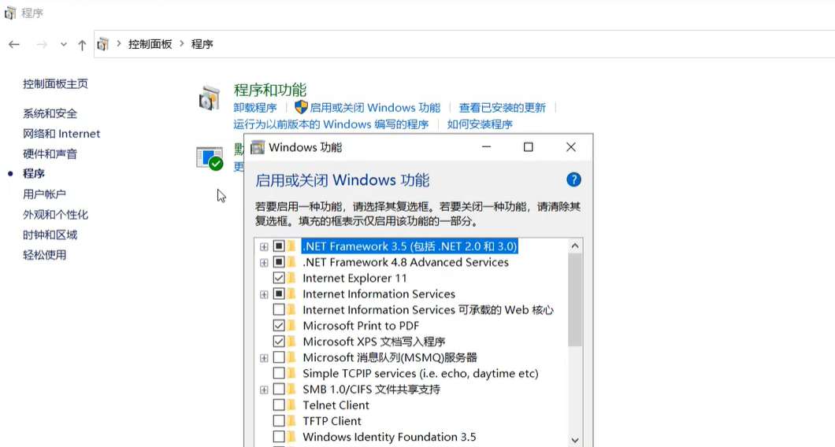
Task: Select the Telnet Client row text
Action: click(336, 405)
